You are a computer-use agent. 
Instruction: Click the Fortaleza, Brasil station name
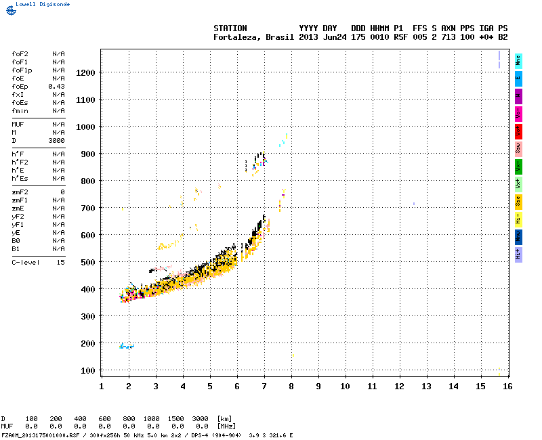click(x=254, y=37)
